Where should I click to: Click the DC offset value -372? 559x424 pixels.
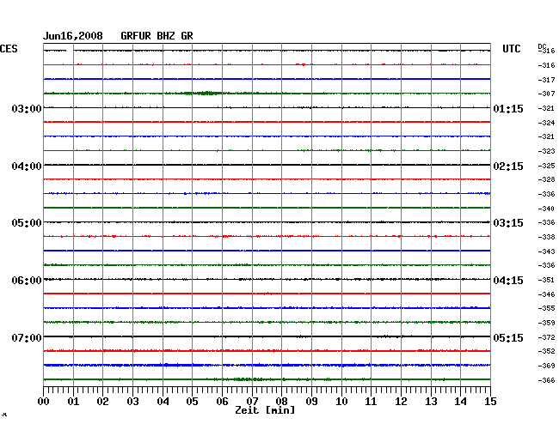546,337
